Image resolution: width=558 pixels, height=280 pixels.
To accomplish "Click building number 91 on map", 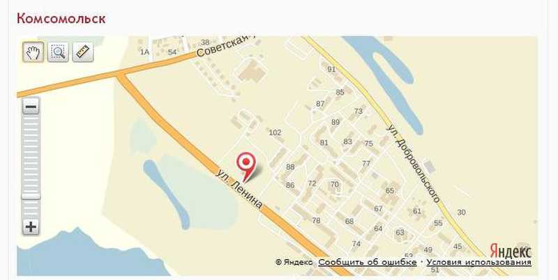I will coord(332,69).
